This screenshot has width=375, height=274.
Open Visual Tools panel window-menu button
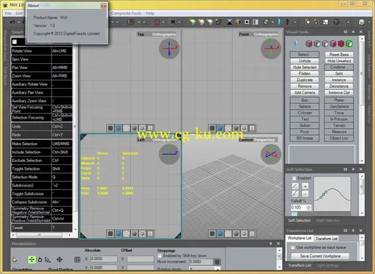point(346,32)
